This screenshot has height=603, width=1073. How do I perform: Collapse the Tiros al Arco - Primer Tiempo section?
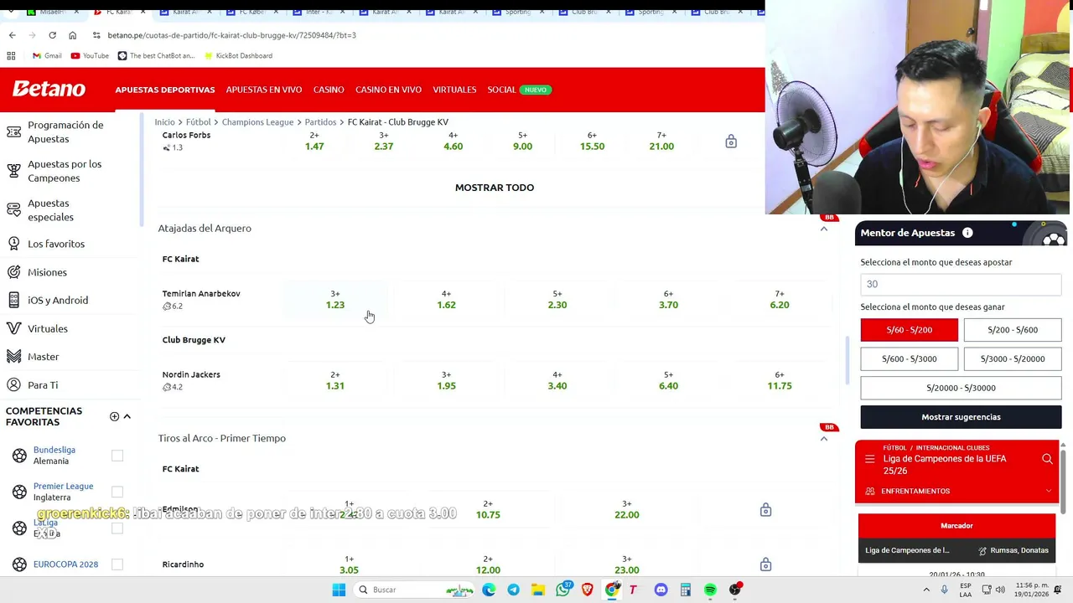[823, 439]
